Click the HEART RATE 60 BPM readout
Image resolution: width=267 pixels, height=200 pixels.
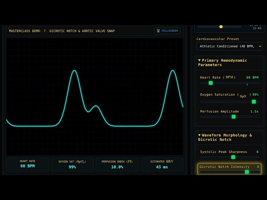point(28,164)
